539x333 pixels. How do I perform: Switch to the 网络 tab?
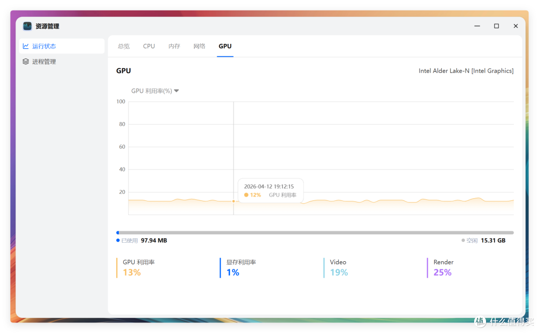coord(199,46)
